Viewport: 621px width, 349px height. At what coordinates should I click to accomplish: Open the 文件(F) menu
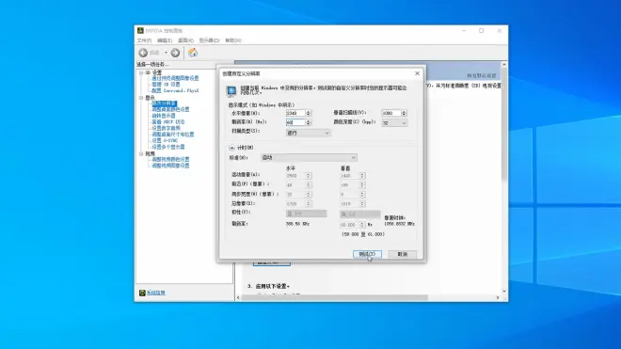tap(144, 40)
